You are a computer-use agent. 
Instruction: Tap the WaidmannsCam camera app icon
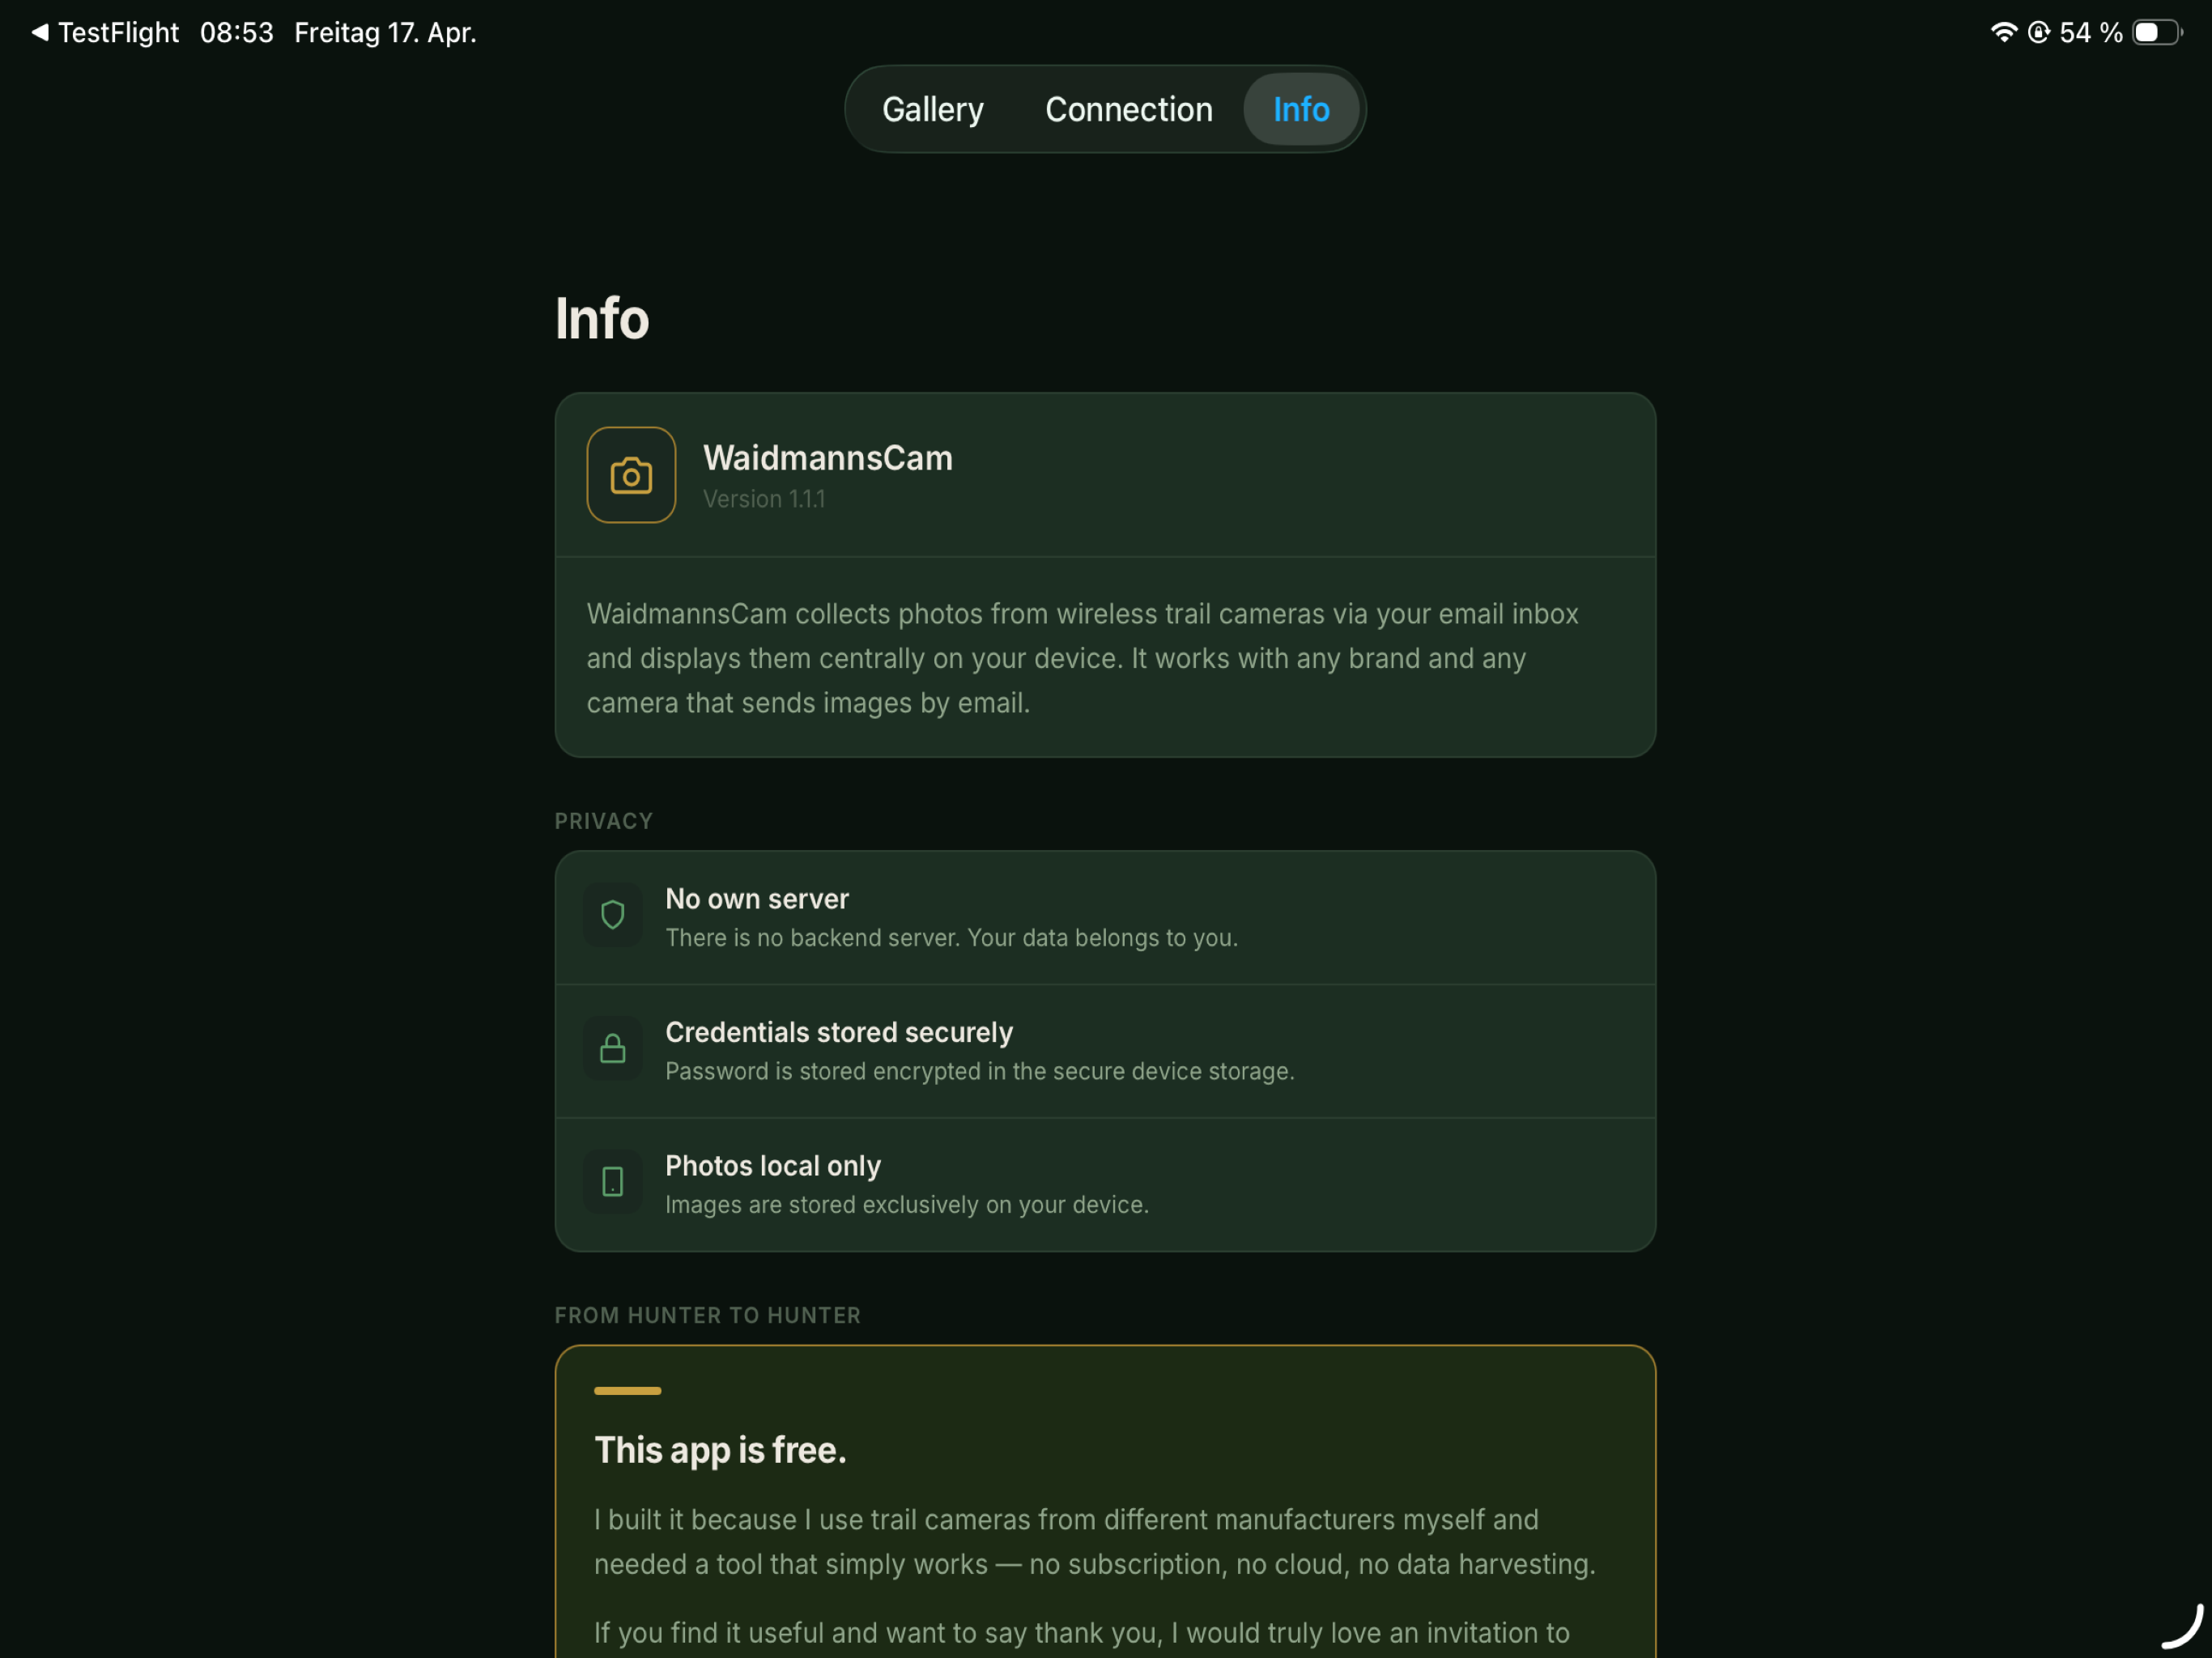coord(631,475)
